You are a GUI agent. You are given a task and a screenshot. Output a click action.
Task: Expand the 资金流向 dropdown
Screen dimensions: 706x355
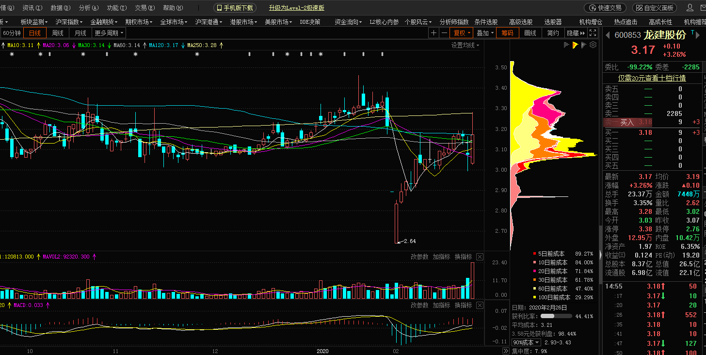349,22
